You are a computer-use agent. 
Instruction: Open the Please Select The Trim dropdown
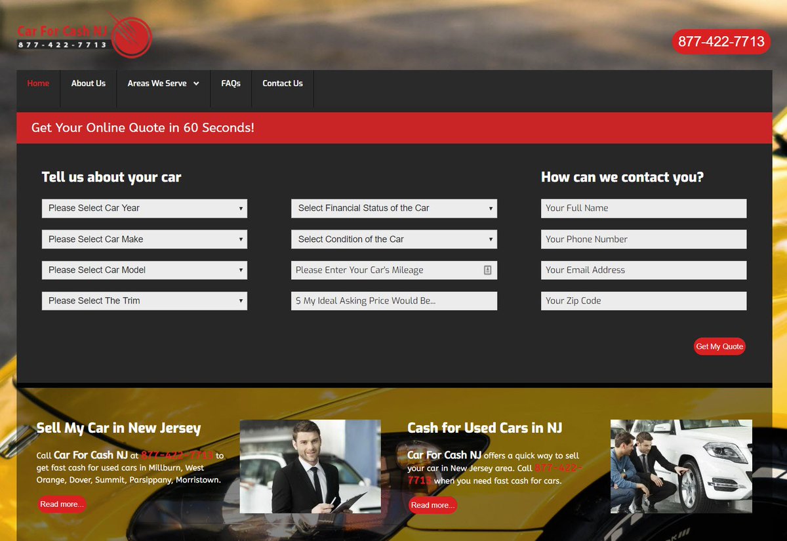click(144, 301)
